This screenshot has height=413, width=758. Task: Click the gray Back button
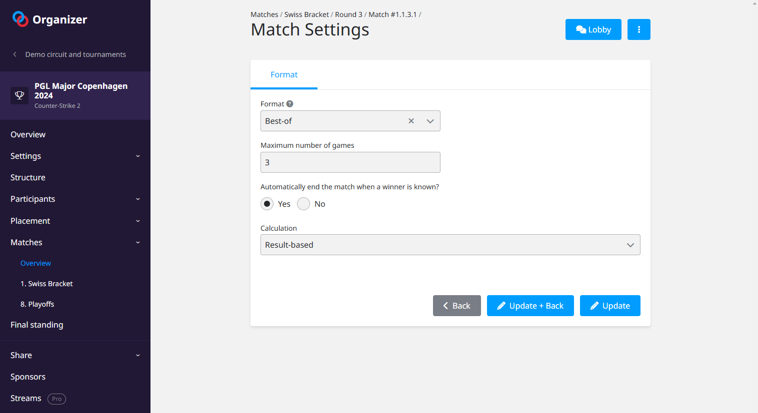456,306
